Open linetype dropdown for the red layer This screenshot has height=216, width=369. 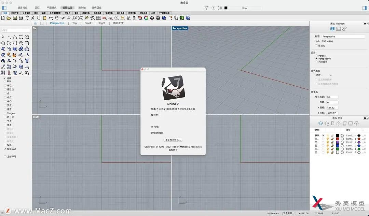click(x=351, y=139)
